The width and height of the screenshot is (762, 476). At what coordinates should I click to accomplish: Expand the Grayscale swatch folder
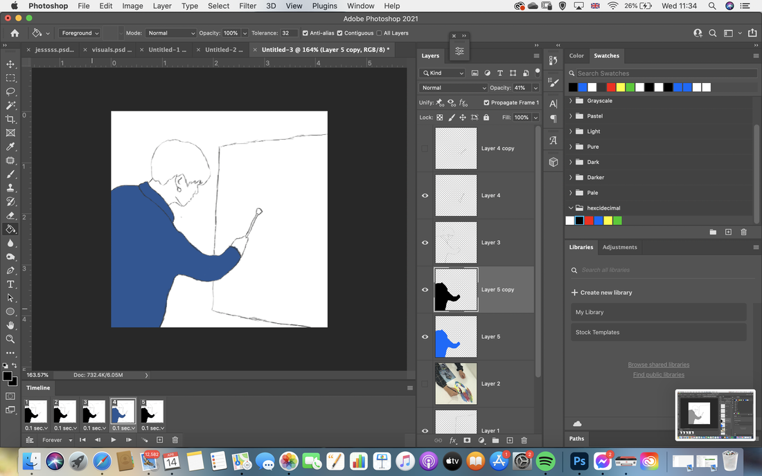(571, 101)
